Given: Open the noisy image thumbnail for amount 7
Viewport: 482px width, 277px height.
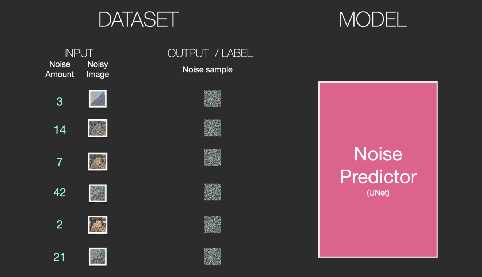Looking at the screenshot, I should [x=97, y=162].
